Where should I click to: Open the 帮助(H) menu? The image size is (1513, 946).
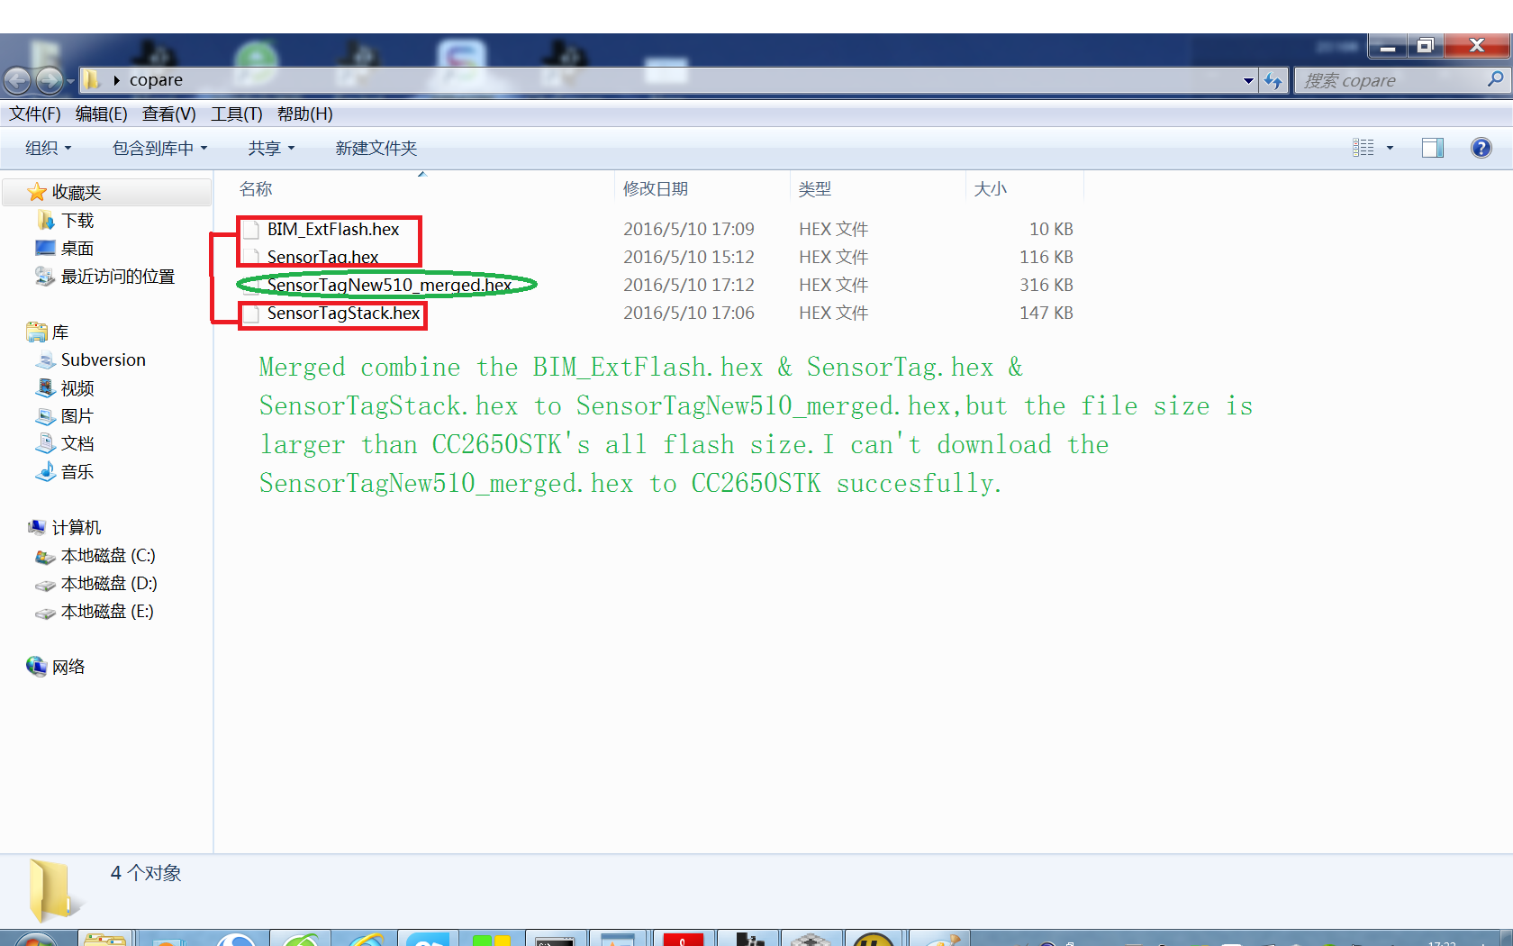305,114
